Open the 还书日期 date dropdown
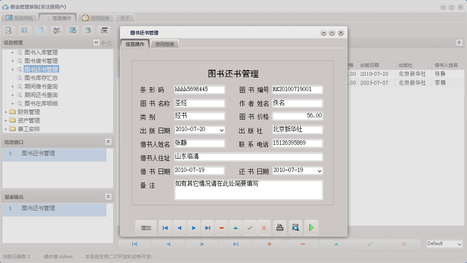 319,171
